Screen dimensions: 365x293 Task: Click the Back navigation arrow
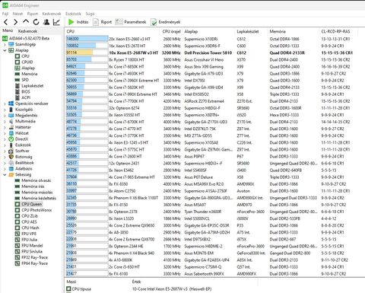(6, 22)
